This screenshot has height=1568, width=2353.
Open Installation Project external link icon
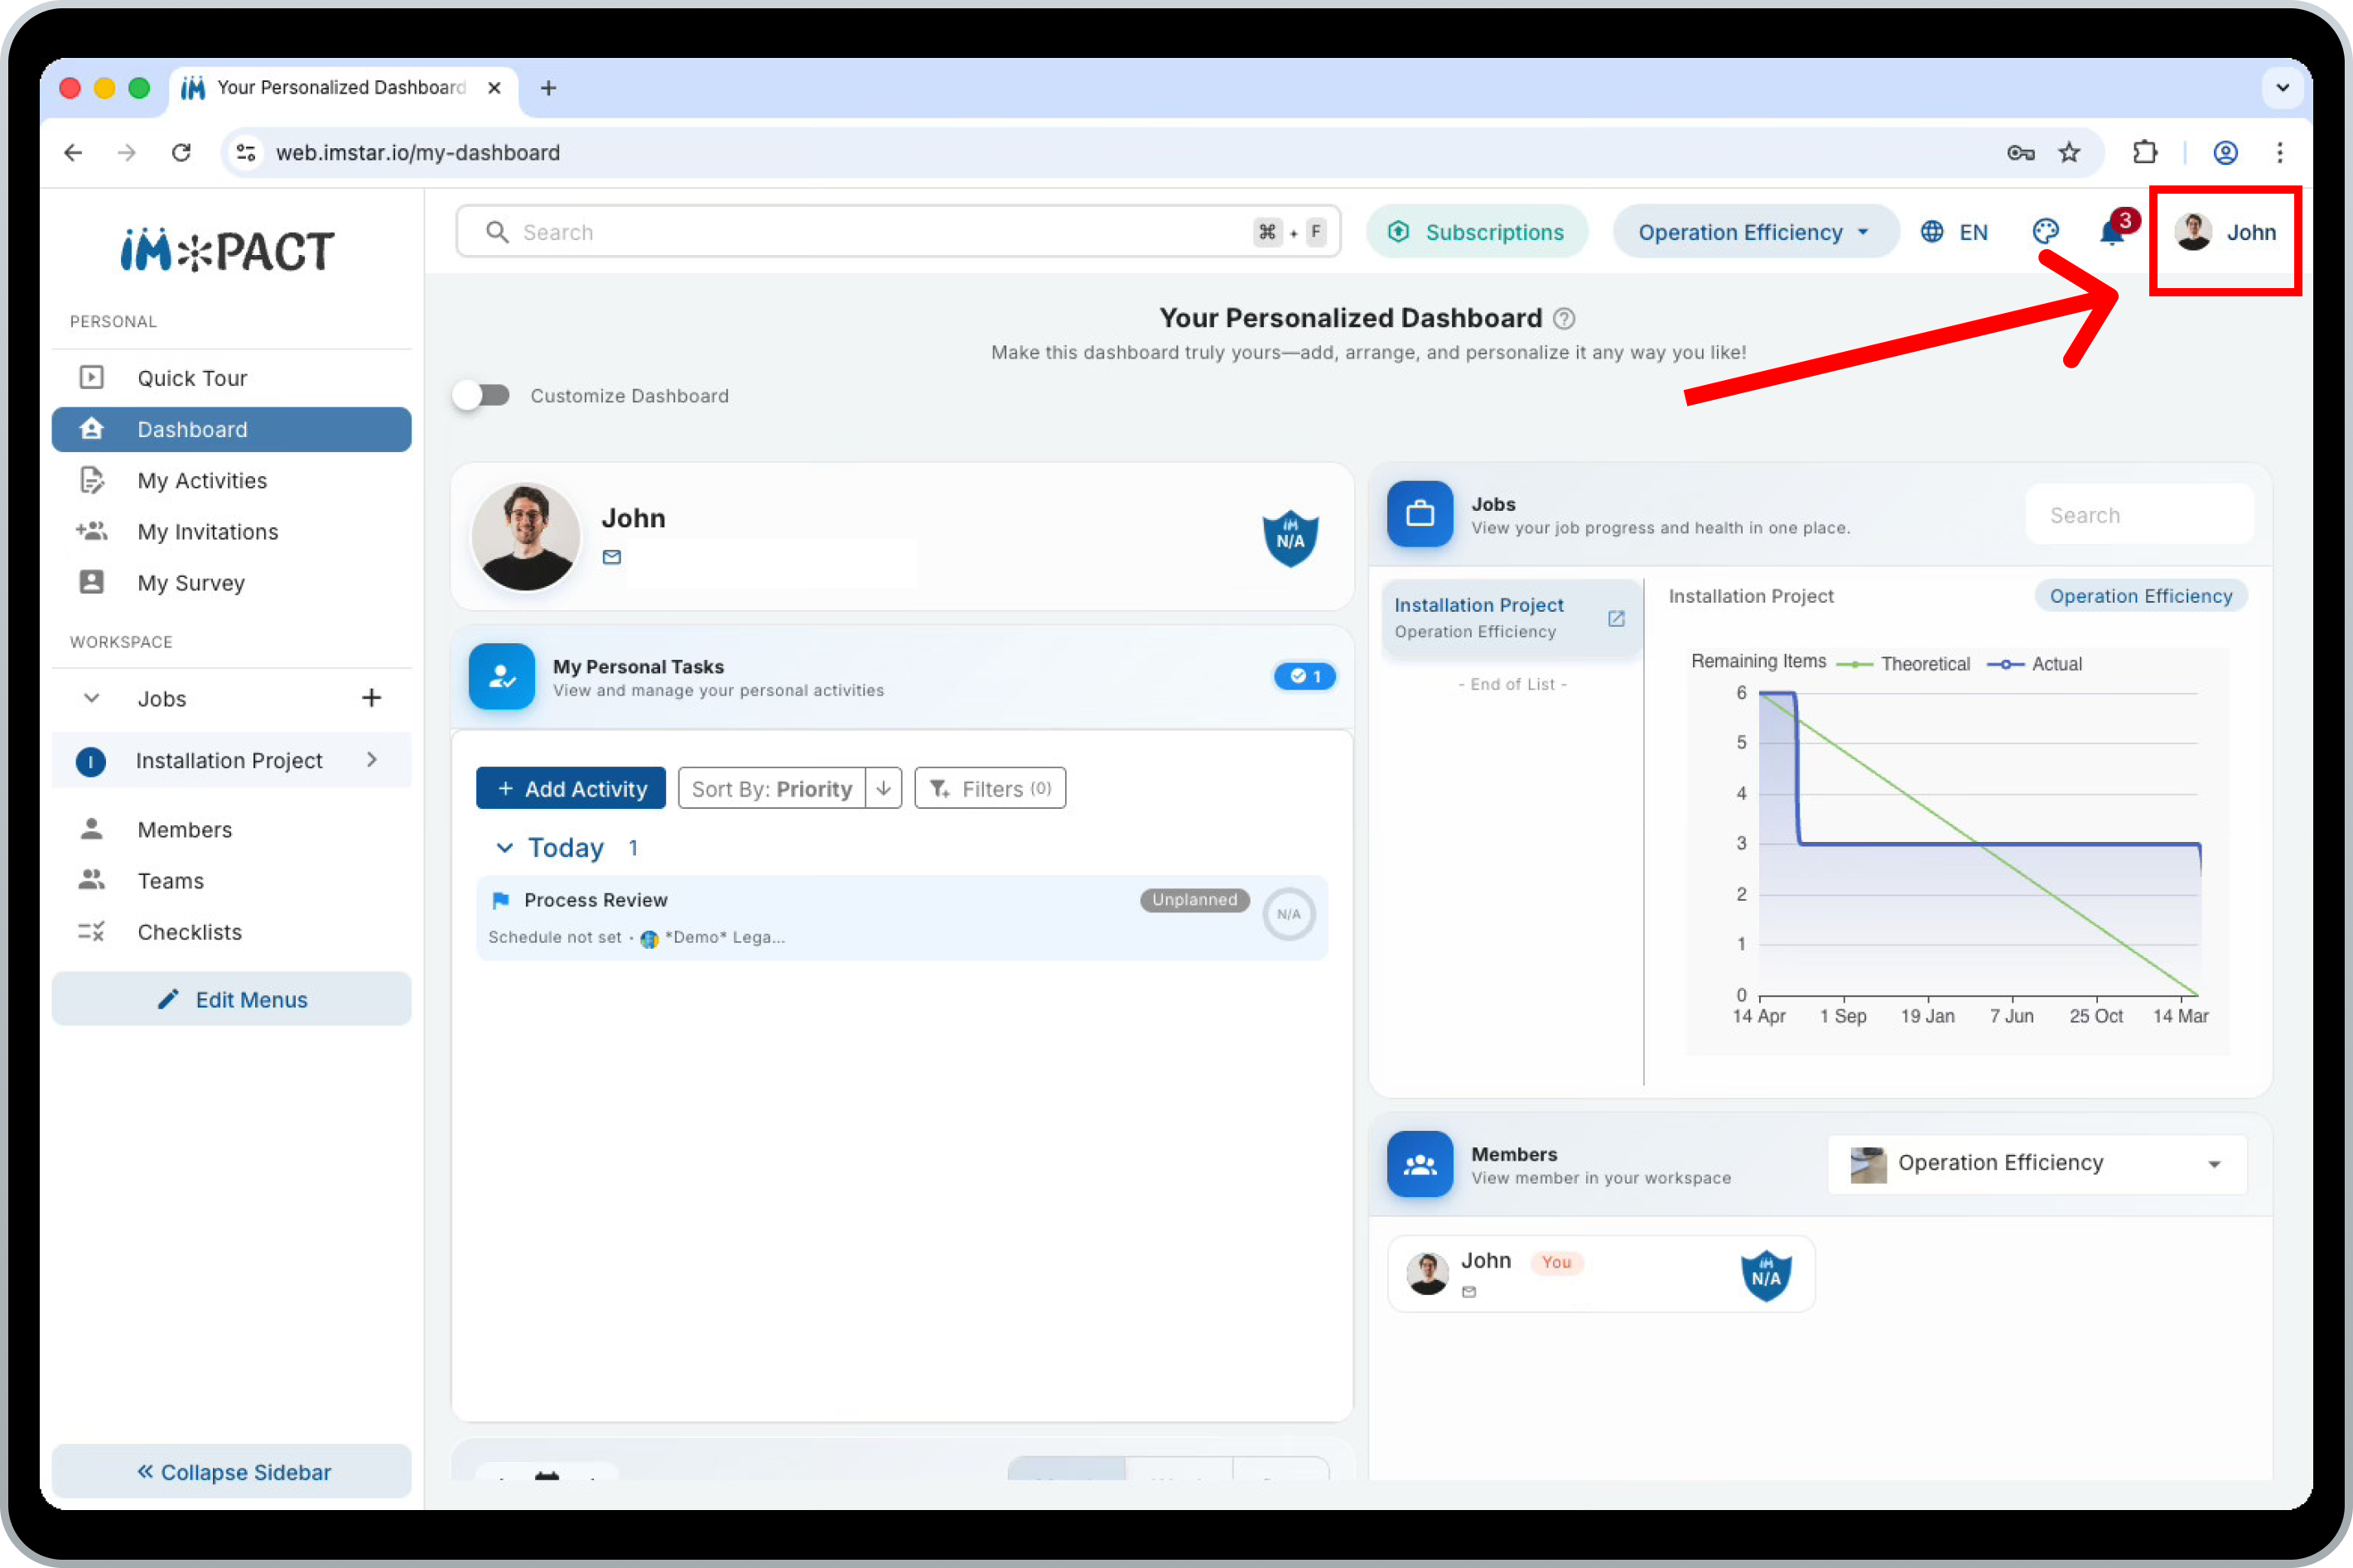tap(1616, 619)
